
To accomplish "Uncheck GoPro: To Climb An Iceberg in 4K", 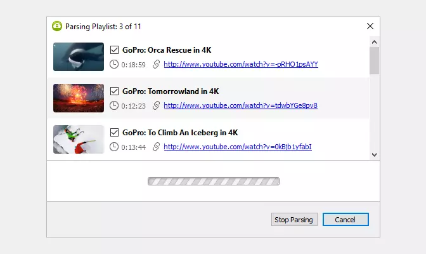I will pos(114,132).
